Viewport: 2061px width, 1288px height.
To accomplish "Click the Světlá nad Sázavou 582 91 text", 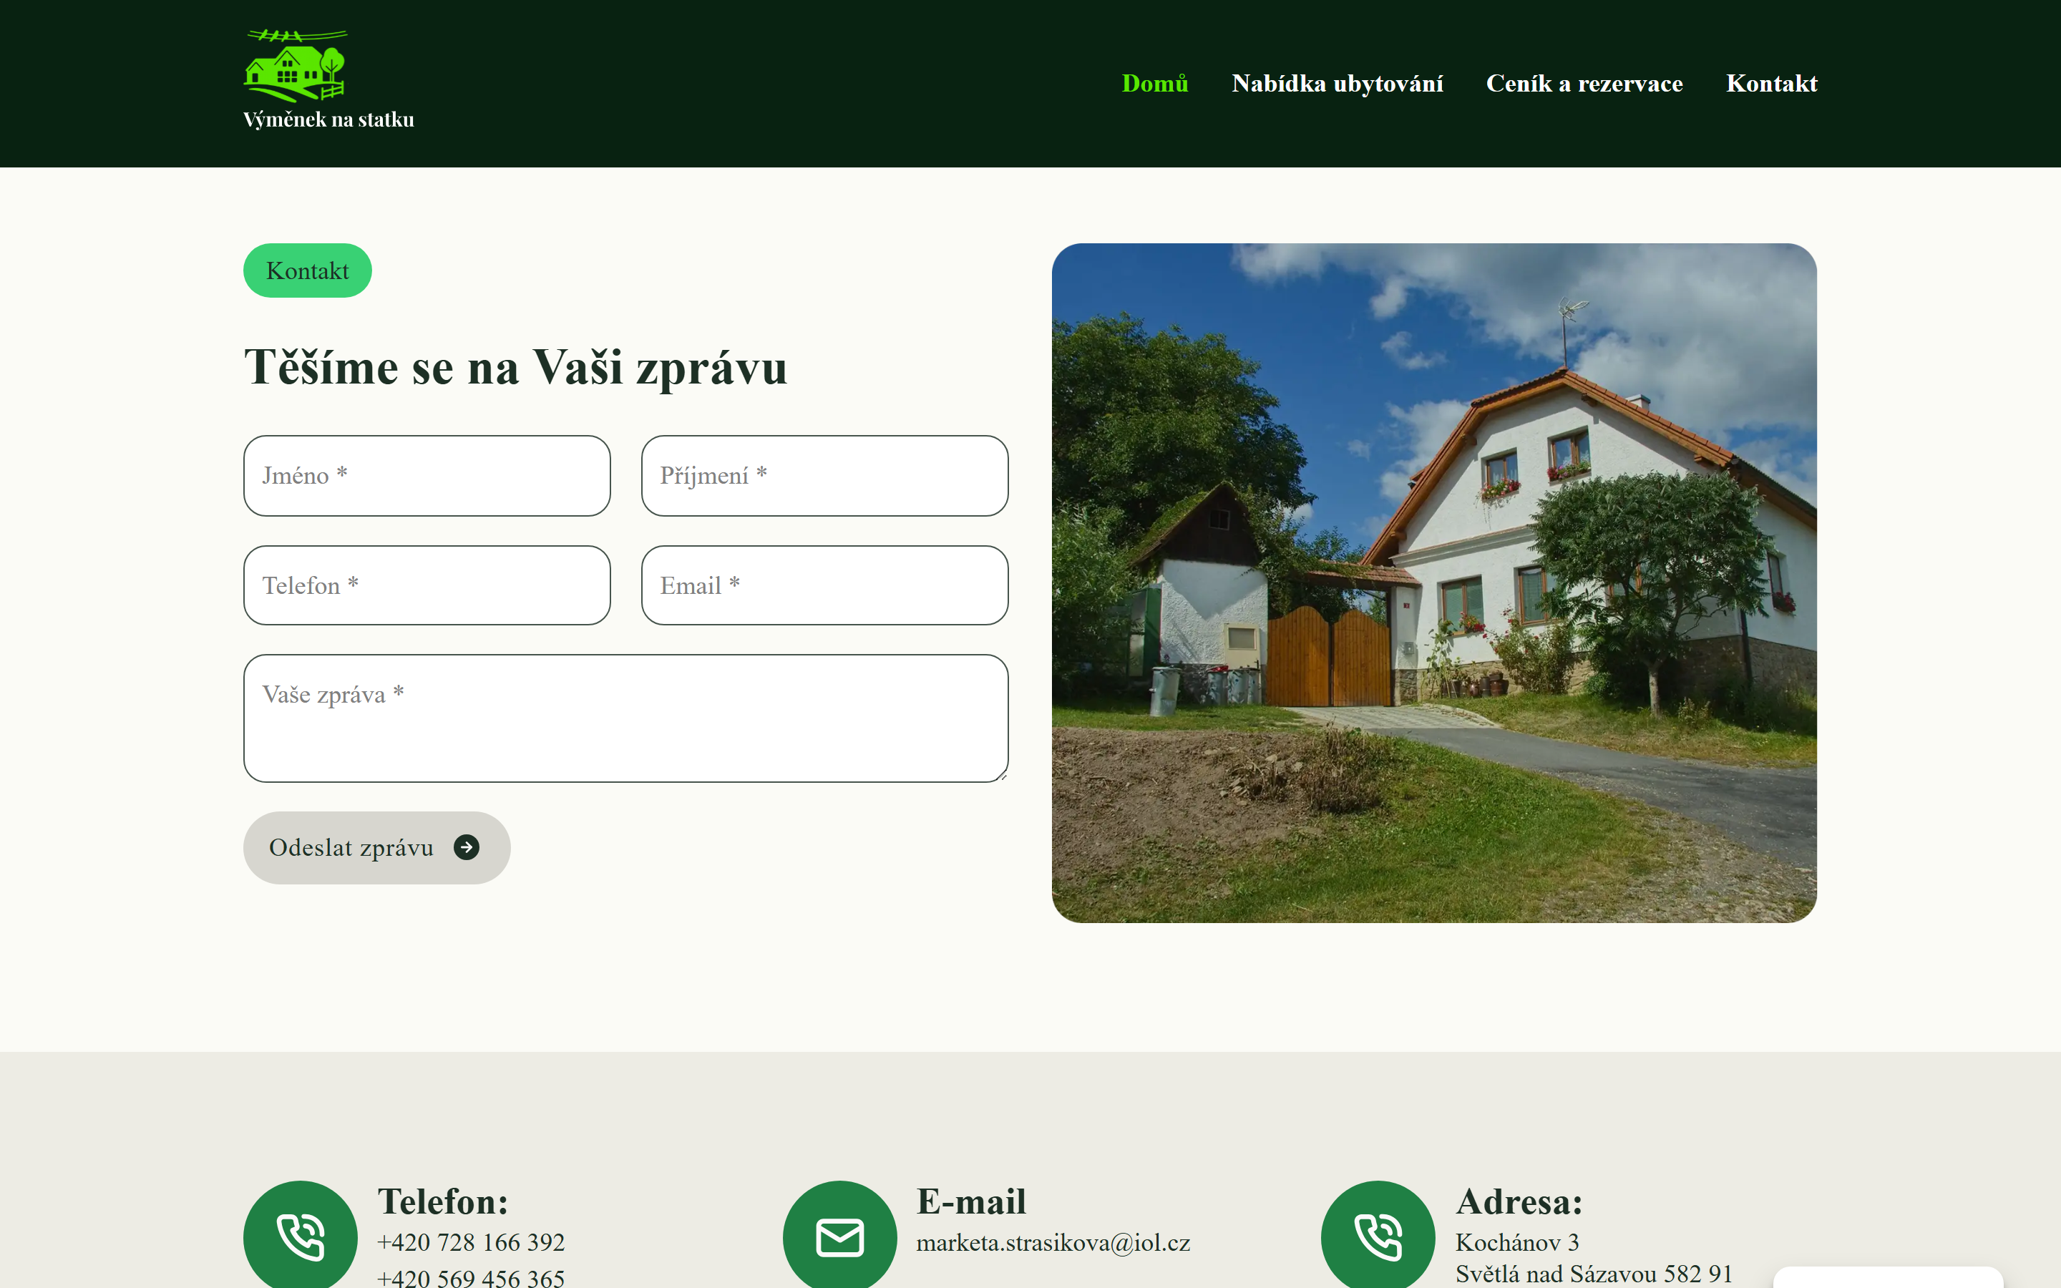I will [x=1594, y=1274].
